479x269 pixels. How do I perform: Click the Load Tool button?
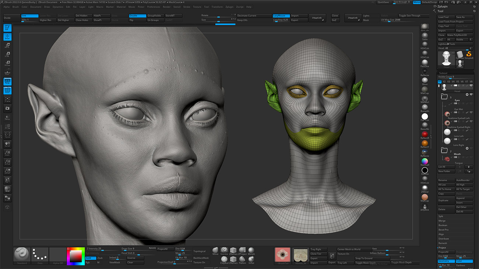point(446,17)
